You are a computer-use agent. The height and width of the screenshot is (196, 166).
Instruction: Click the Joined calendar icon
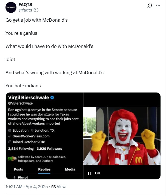10,142
